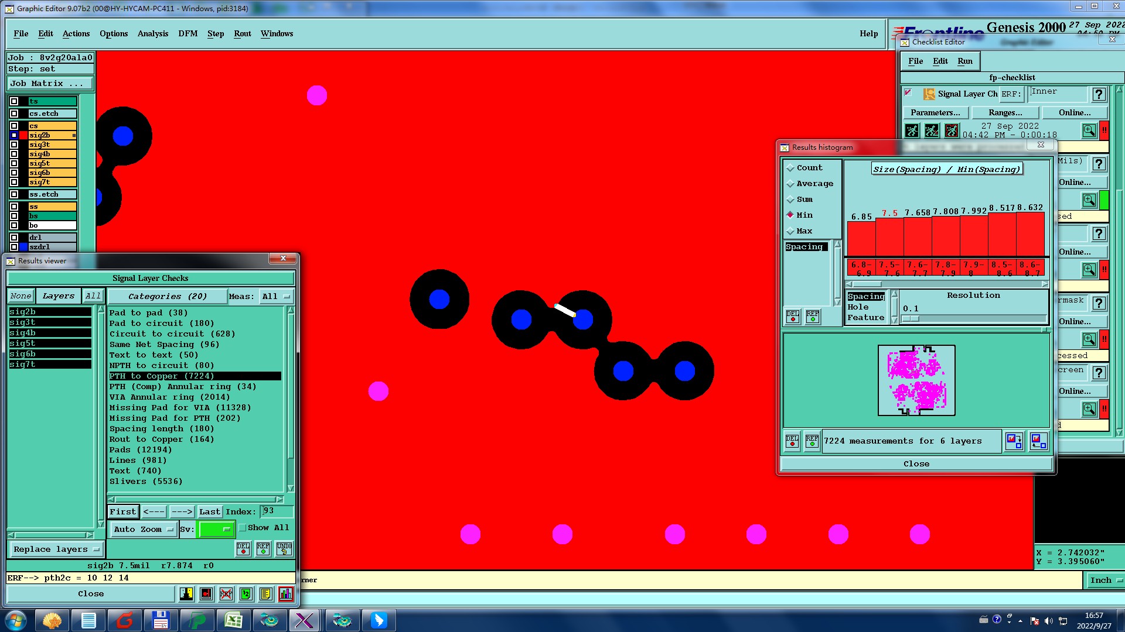
Task: Select sig4b in Results viewer layers list
Action: (50, 333)
